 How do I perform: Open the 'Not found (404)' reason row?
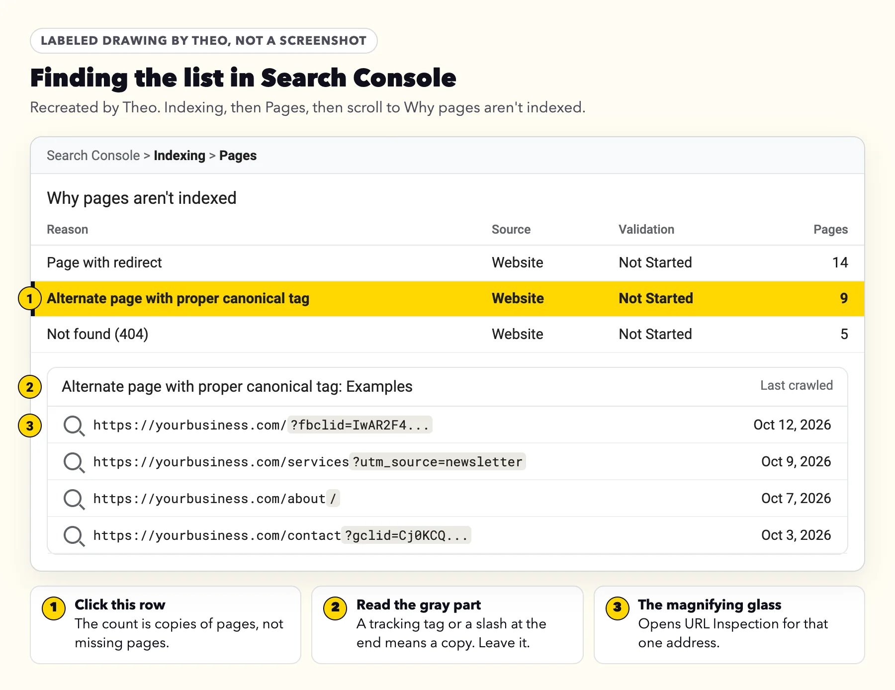[x=447, y=334]
